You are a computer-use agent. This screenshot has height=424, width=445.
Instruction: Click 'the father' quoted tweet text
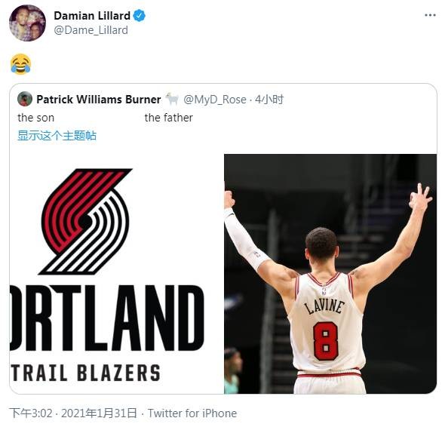pos(169,118)
